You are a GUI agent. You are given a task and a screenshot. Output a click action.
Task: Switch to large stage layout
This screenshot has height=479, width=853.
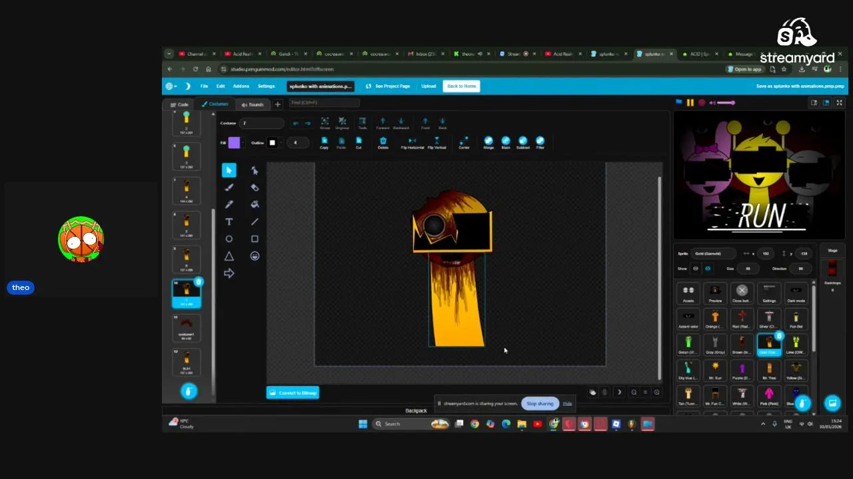(826, 102)
